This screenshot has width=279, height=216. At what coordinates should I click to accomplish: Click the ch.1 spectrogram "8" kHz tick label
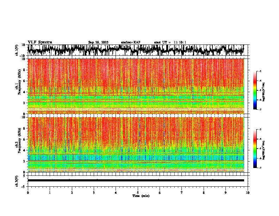pos(25,70)
